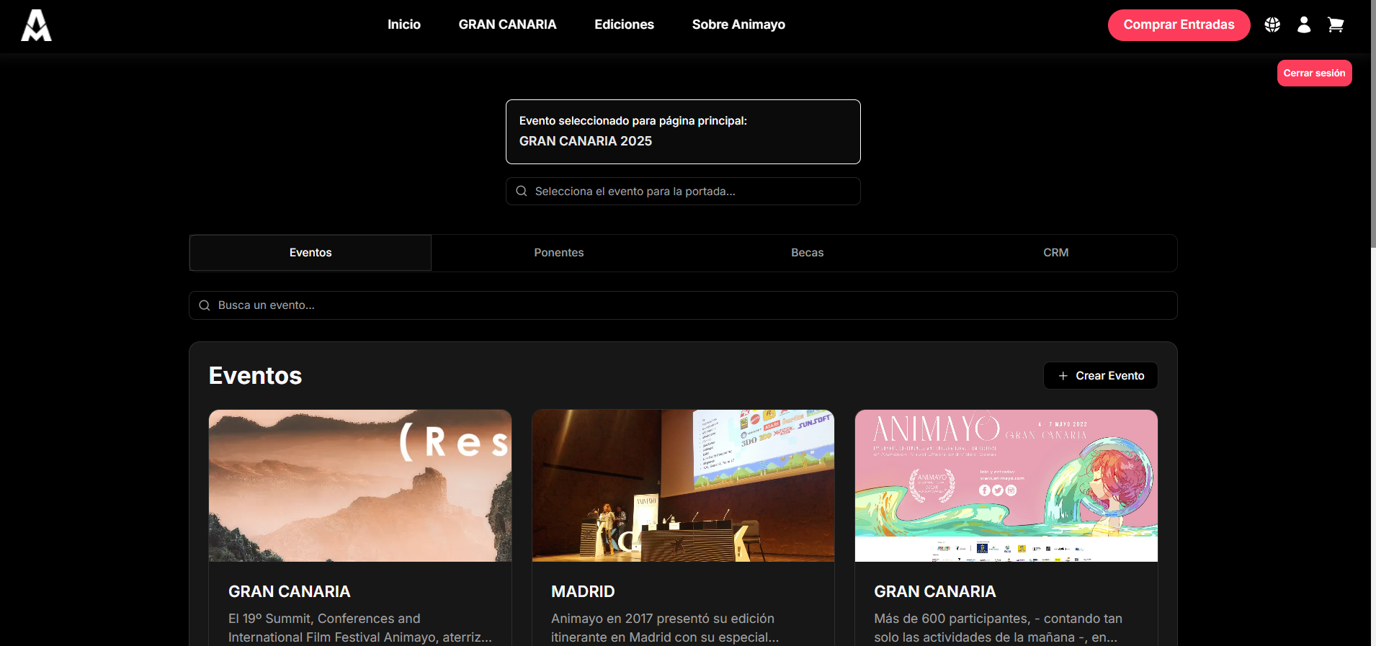Click the Comprar Entradas button
This screenshot has height=646, width=1376.
pos(1179,25)
